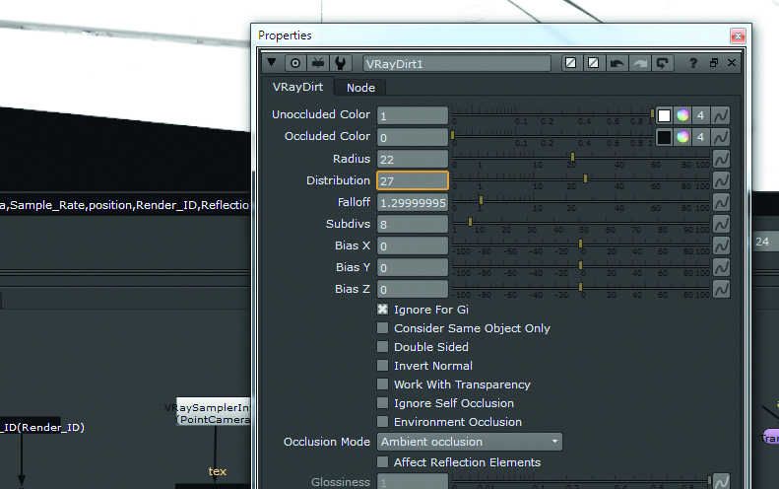Open the Falloff animation curve menu
Viewport: 779px width, 489px height.
point(721,202)
